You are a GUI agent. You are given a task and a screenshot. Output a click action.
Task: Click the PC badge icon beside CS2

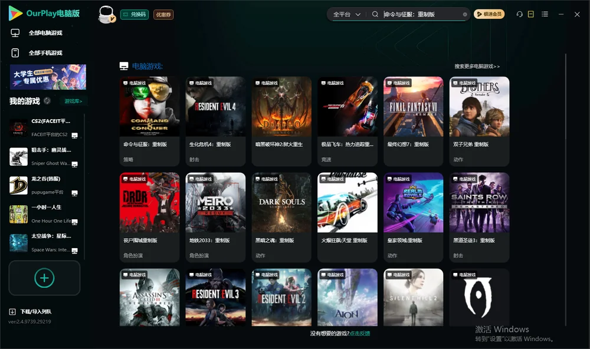pyautogui.click(x=74, y=136)
